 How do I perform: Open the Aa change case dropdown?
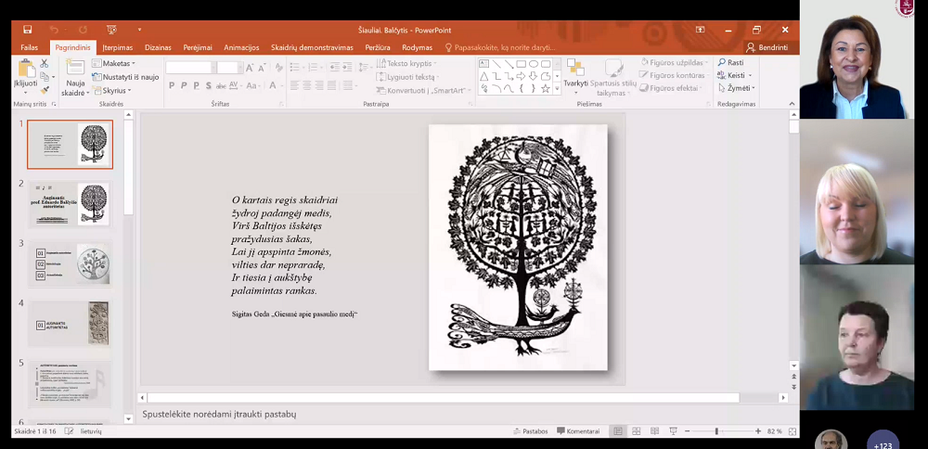pyautogui.click(x=253, y=85)
